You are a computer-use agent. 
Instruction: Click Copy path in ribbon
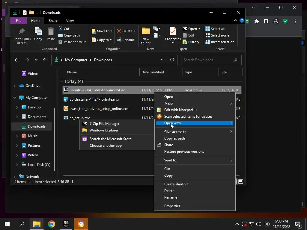(69, 35)
